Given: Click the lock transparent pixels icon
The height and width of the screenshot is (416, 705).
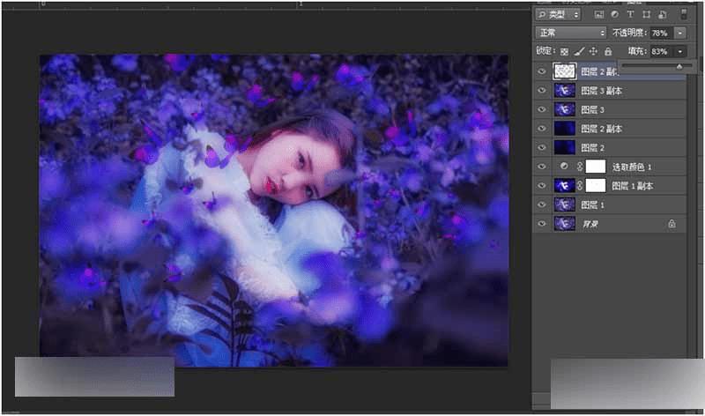Looking at the screenshot, I should (x=564, y=51).
